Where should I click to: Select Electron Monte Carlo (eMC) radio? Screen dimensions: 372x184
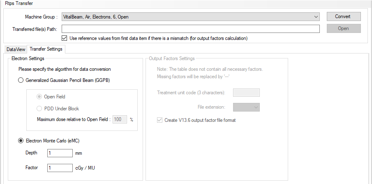point(21,141)
